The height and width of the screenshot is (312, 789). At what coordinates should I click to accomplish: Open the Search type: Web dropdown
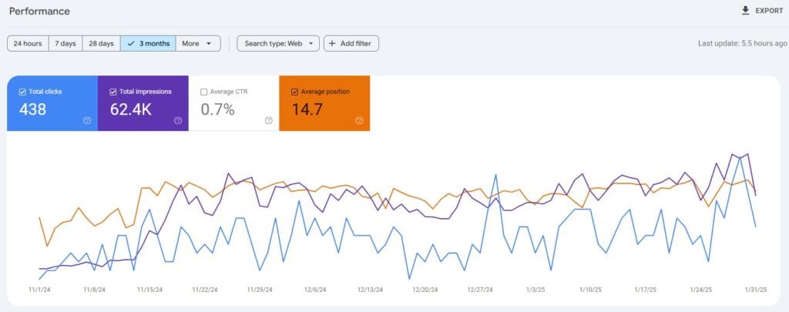click(x=277, y=44)
